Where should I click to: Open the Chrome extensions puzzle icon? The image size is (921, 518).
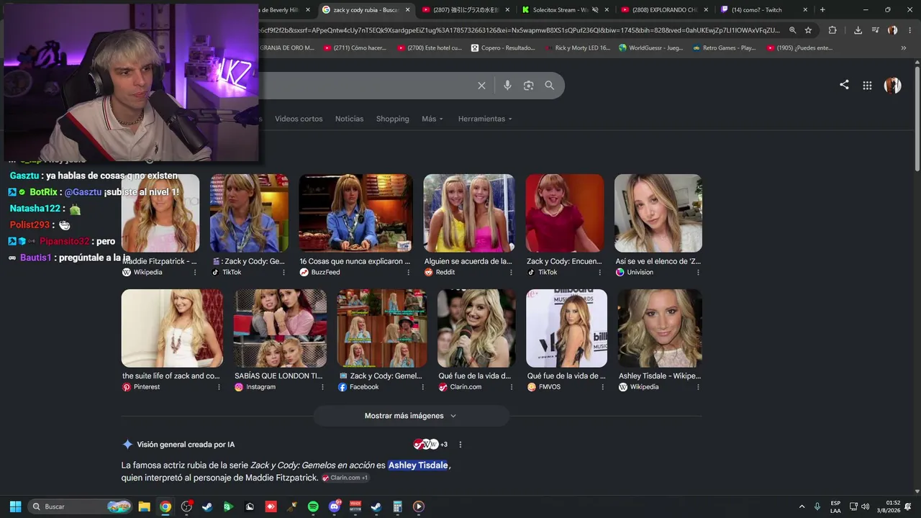pos(832,30)
